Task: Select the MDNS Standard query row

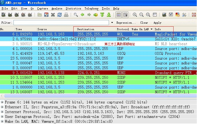Action: [99, 73]
